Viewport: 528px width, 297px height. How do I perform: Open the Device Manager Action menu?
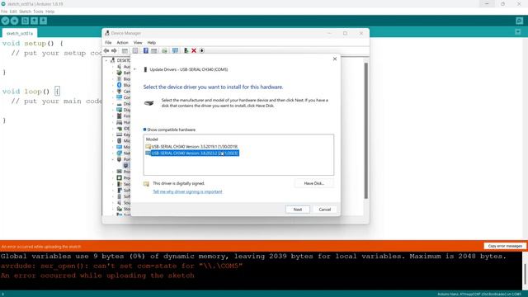123,43
